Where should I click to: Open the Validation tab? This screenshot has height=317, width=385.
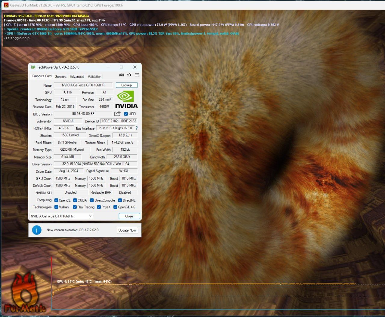click(94, 77)
